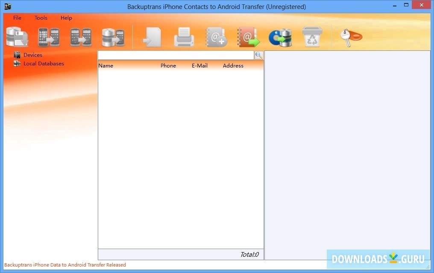Click the search magnifier icon
The image size is (434, 273).
click(x=259, y=55)
